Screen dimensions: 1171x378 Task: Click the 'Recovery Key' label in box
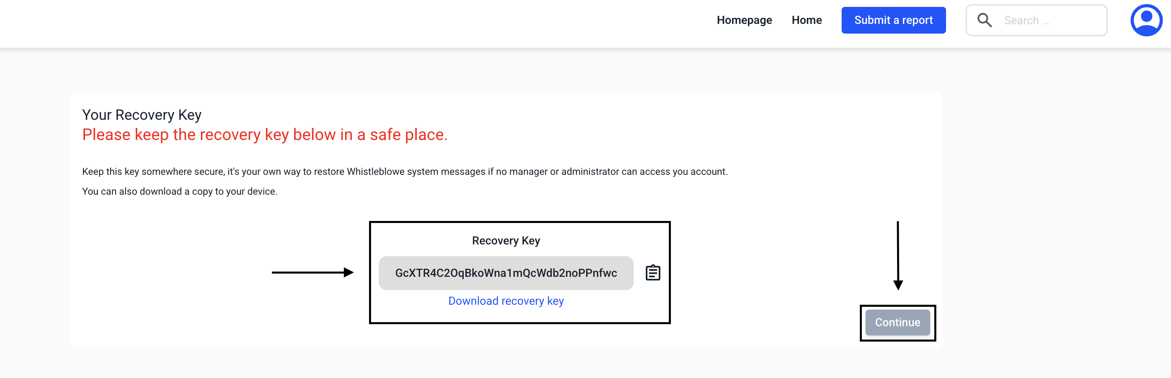[506, 241]
